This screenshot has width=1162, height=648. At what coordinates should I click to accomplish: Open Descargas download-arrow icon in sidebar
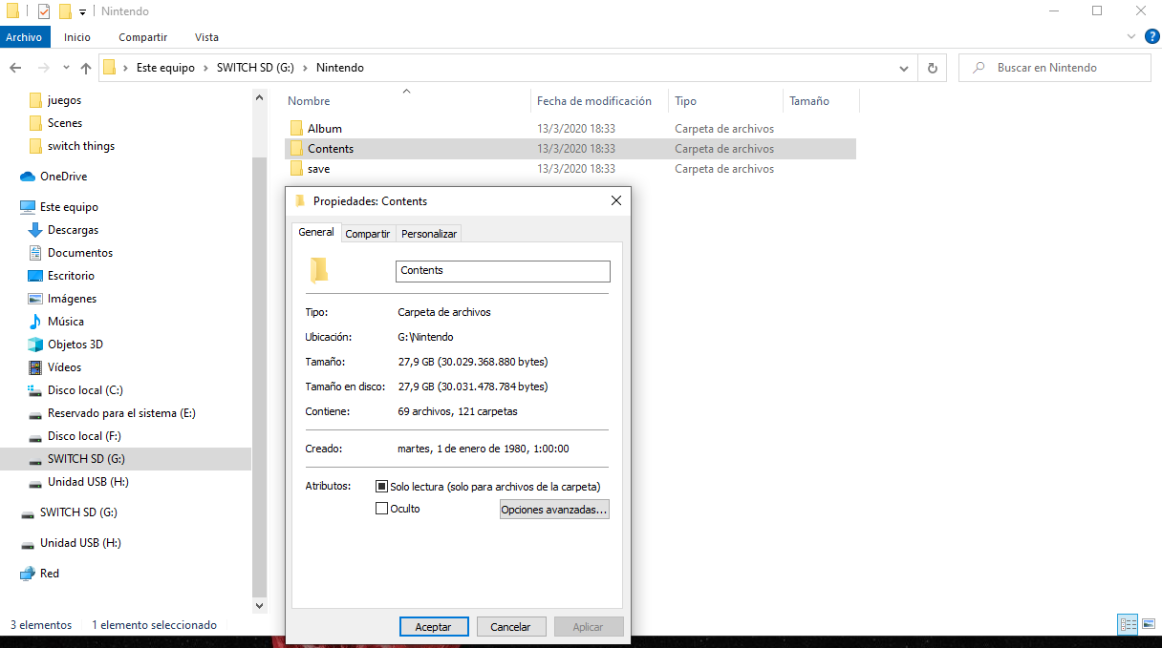click(35, 230)
